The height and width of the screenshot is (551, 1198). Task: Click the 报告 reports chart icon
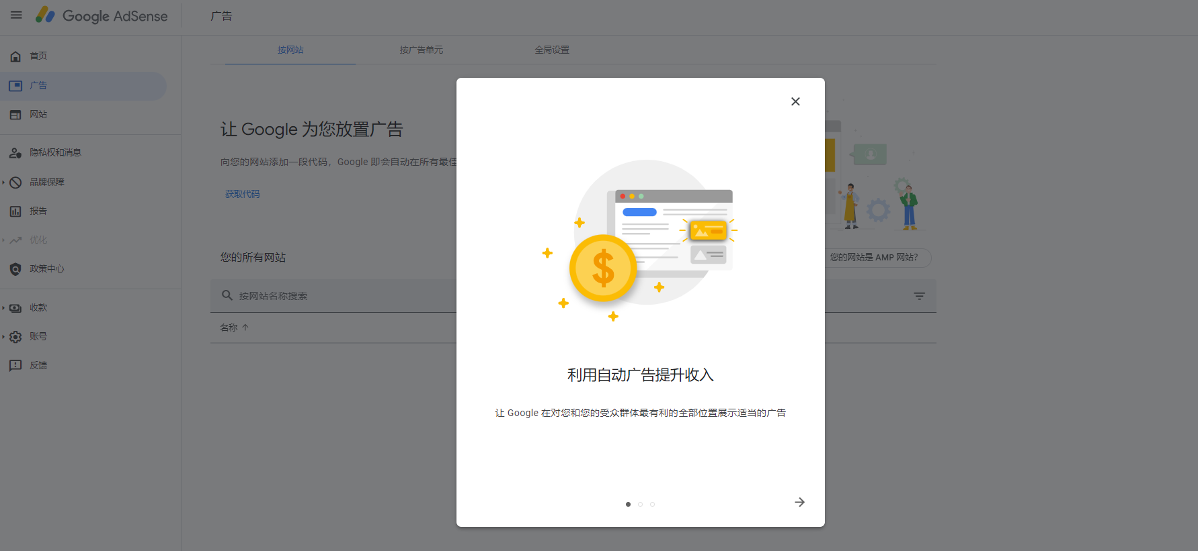pos(15,211)
